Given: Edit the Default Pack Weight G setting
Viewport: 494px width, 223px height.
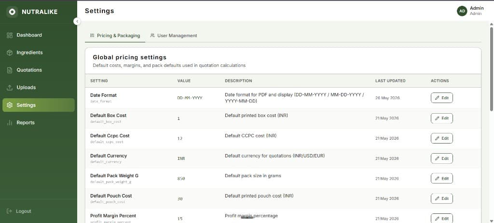Looking at the screenshot, I should (x=442, y=178).
